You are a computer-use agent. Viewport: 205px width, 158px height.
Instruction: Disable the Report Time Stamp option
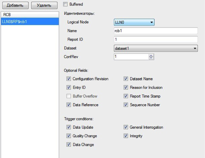pos(126,96)
